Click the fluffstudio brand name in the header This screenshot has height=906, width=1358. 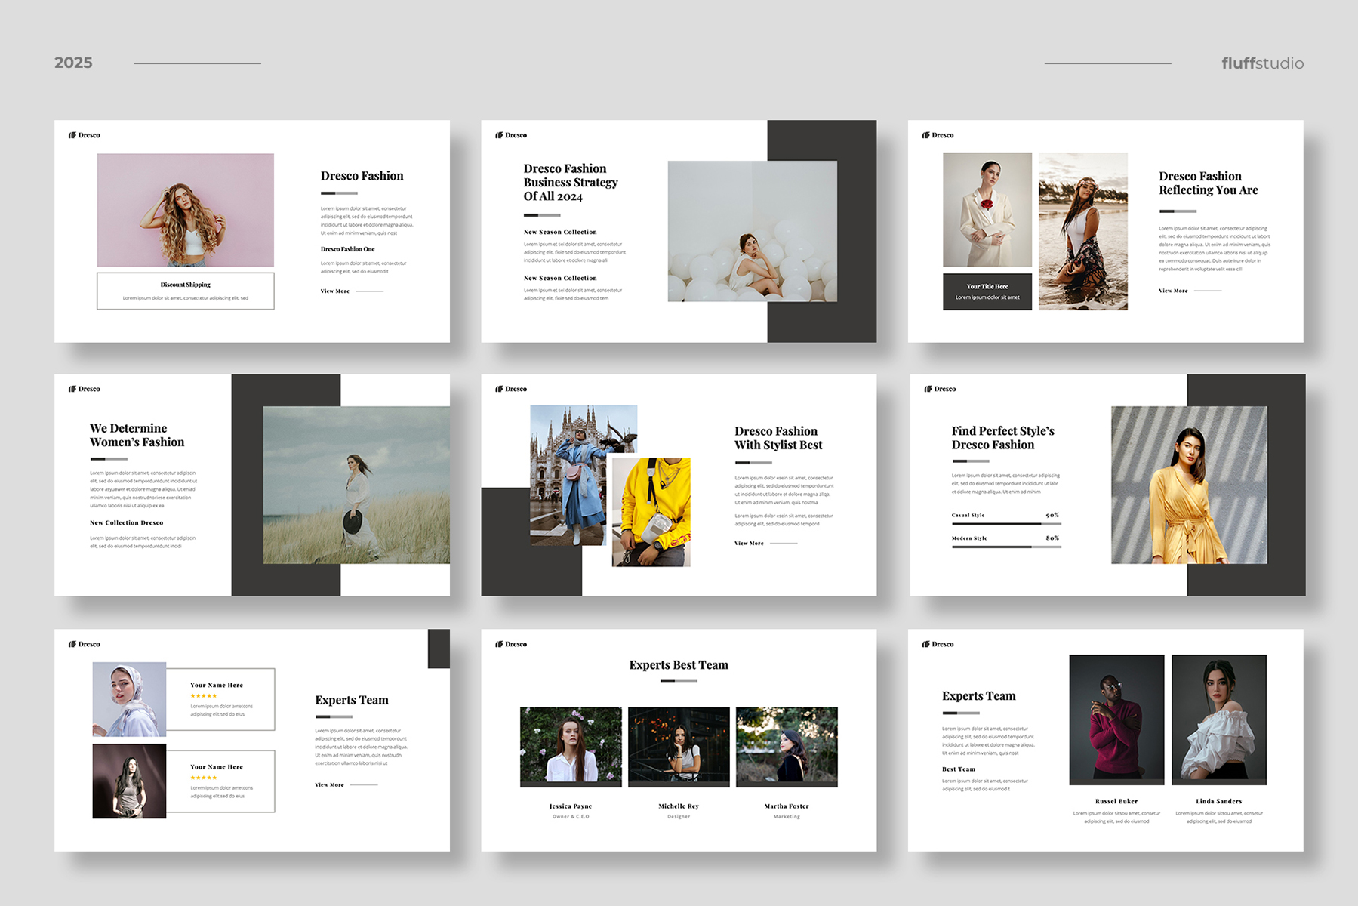[x=1262, y=63]
